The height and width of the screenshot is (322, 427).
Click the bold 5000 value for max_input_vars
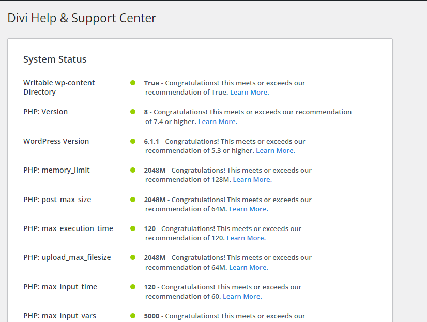pos(151,316)
